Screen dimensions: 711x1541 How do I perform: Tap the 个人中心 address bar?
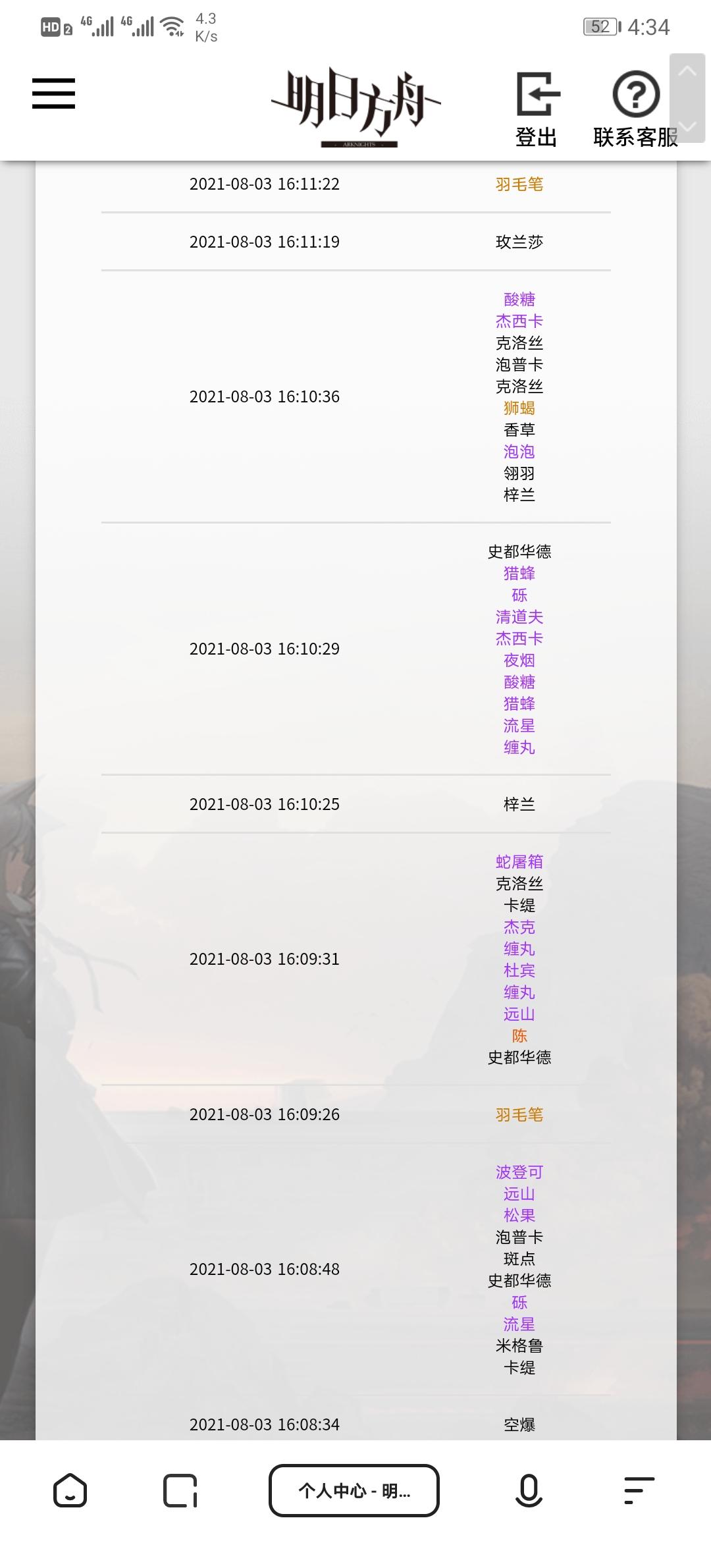click(354, 1490)
